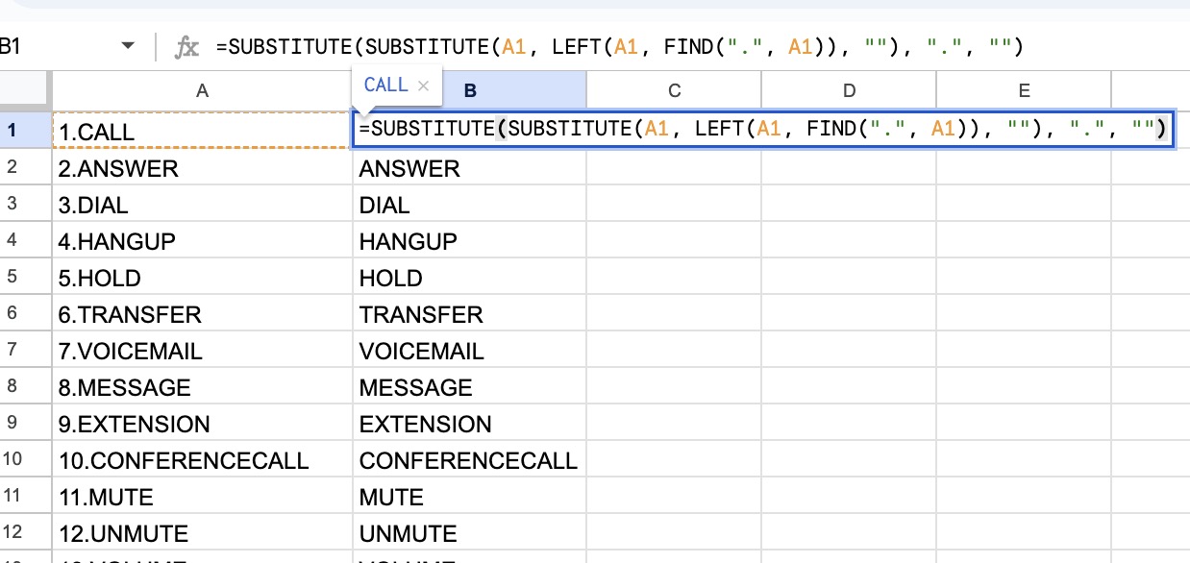The height and width of the screenshot is (563, 1190).
Task: Close the CALL formula preview tooltip
Action: coord(423,86)
